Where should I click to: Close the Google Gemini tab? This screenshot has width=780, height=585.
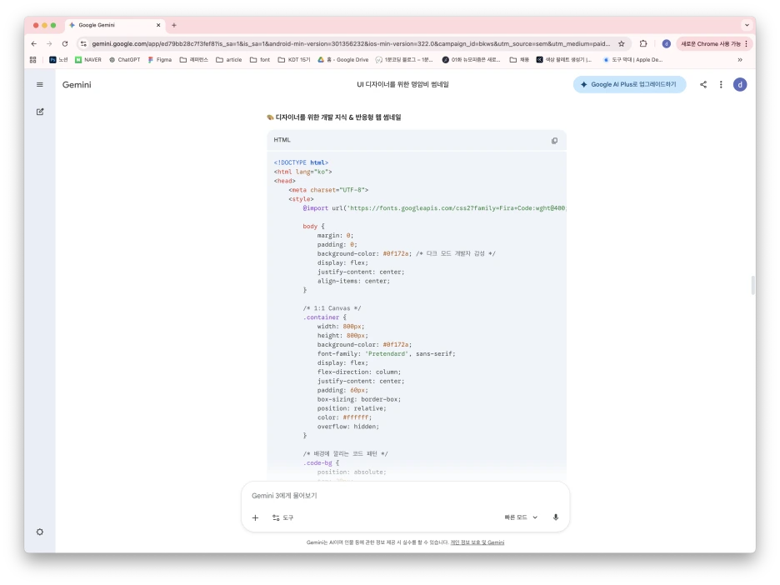click(x=158, y=25)
